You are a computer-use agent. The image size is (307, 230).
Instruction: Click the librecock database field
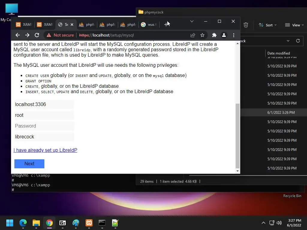(44, 137)
